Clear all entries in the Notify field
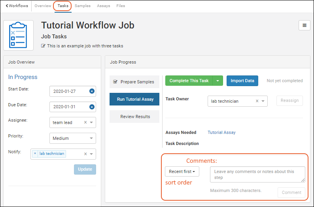314x207 pixels. (x=85, y=154)
